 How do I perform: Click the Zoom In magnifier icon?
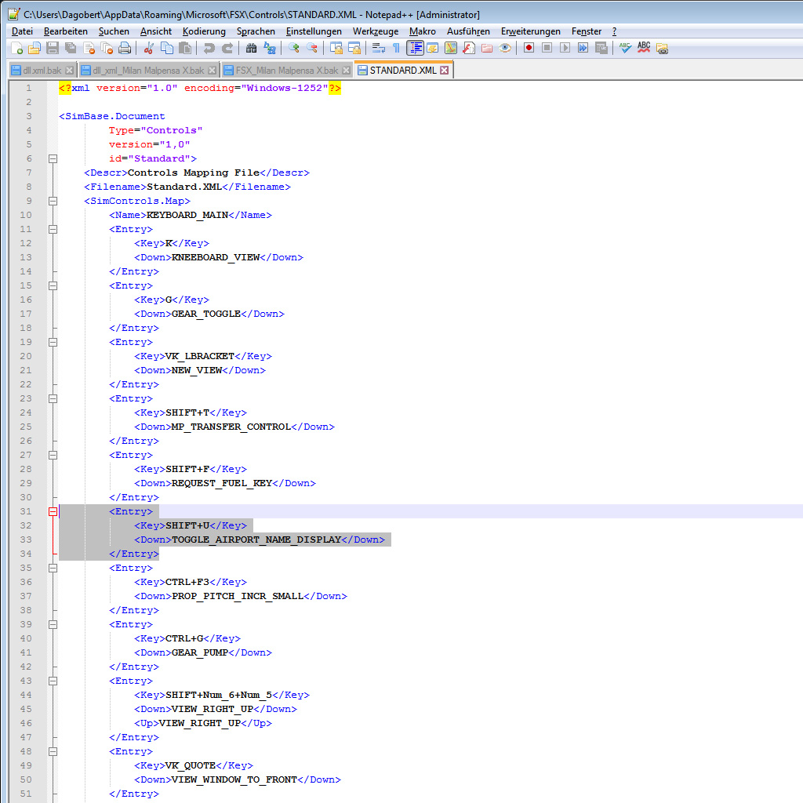tap(294, 48)
